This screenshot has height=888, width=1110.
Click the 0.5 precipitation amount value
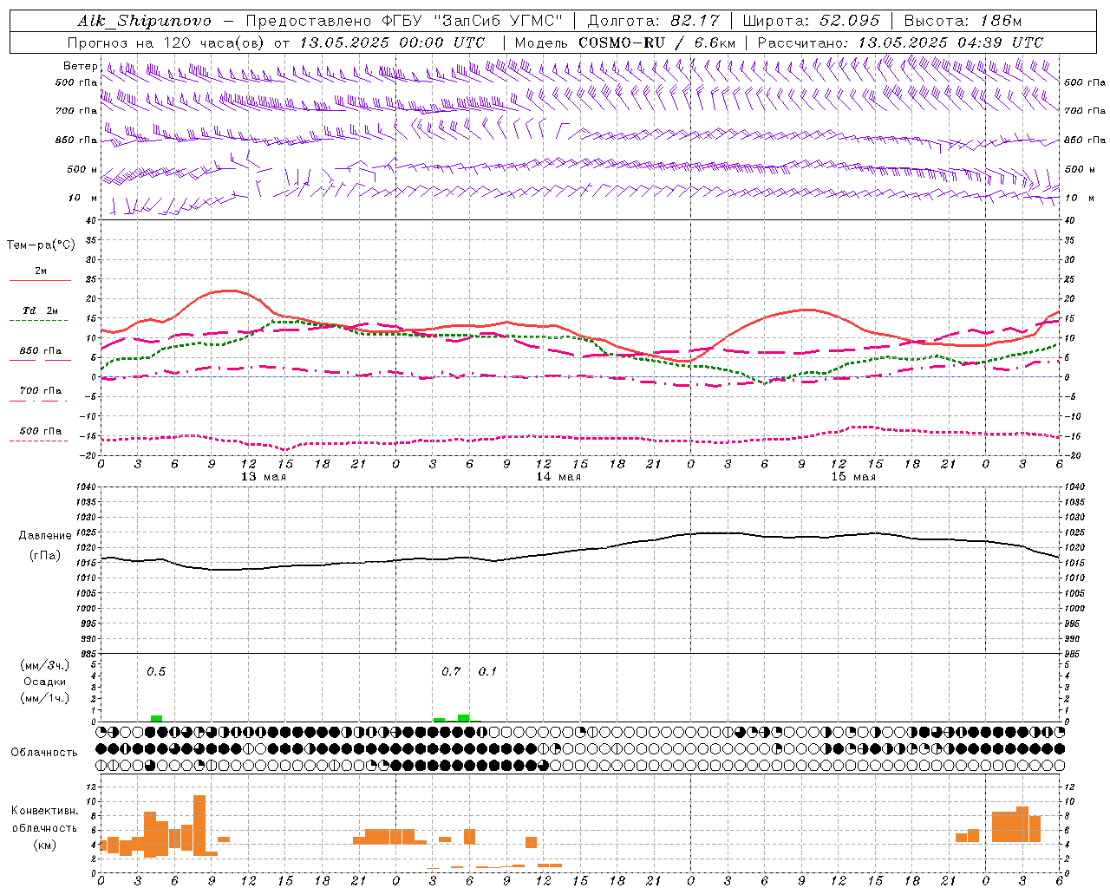[156, 671]
